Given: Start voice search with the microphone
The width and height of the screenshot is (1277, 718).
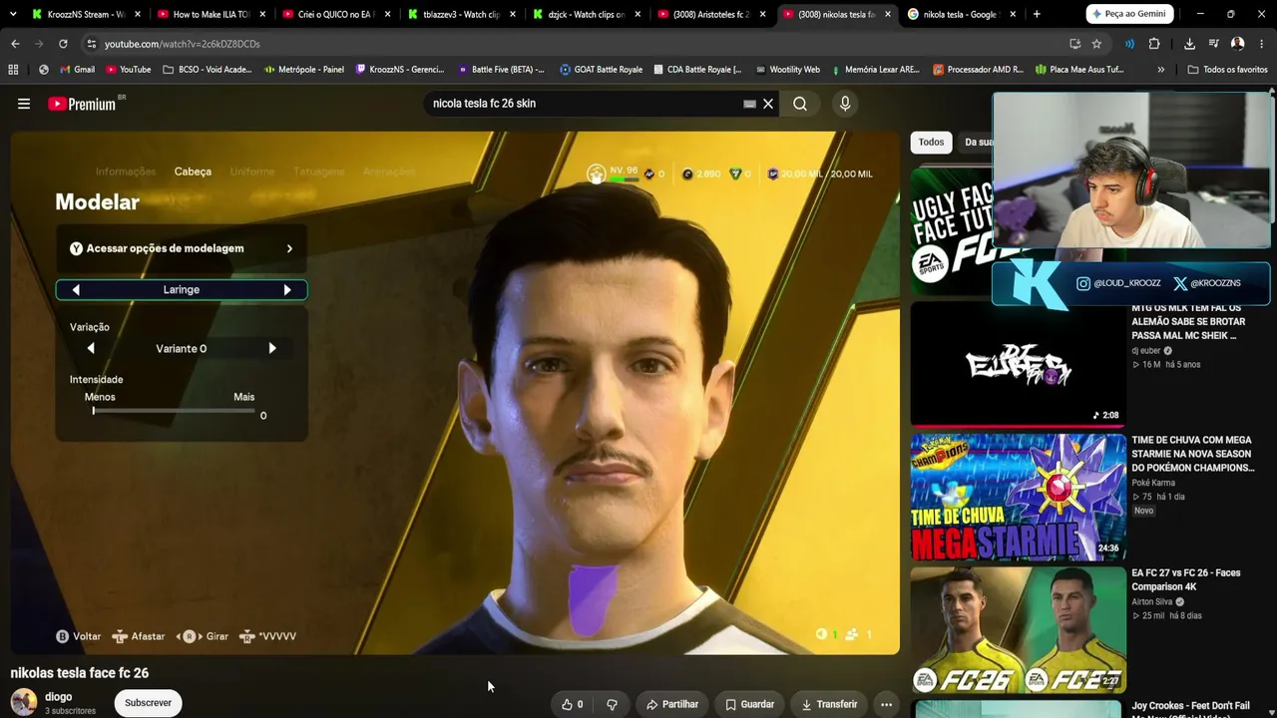Looking at the screenshot, I should 845,104.
